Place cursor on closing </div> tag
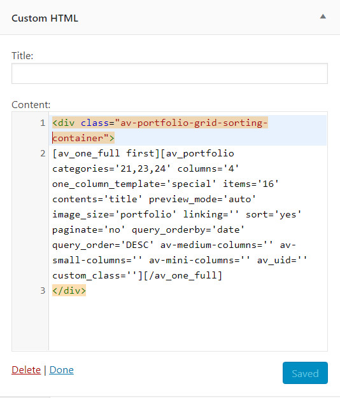The height and width of the screenshot is (398, 340). [69, 291]
